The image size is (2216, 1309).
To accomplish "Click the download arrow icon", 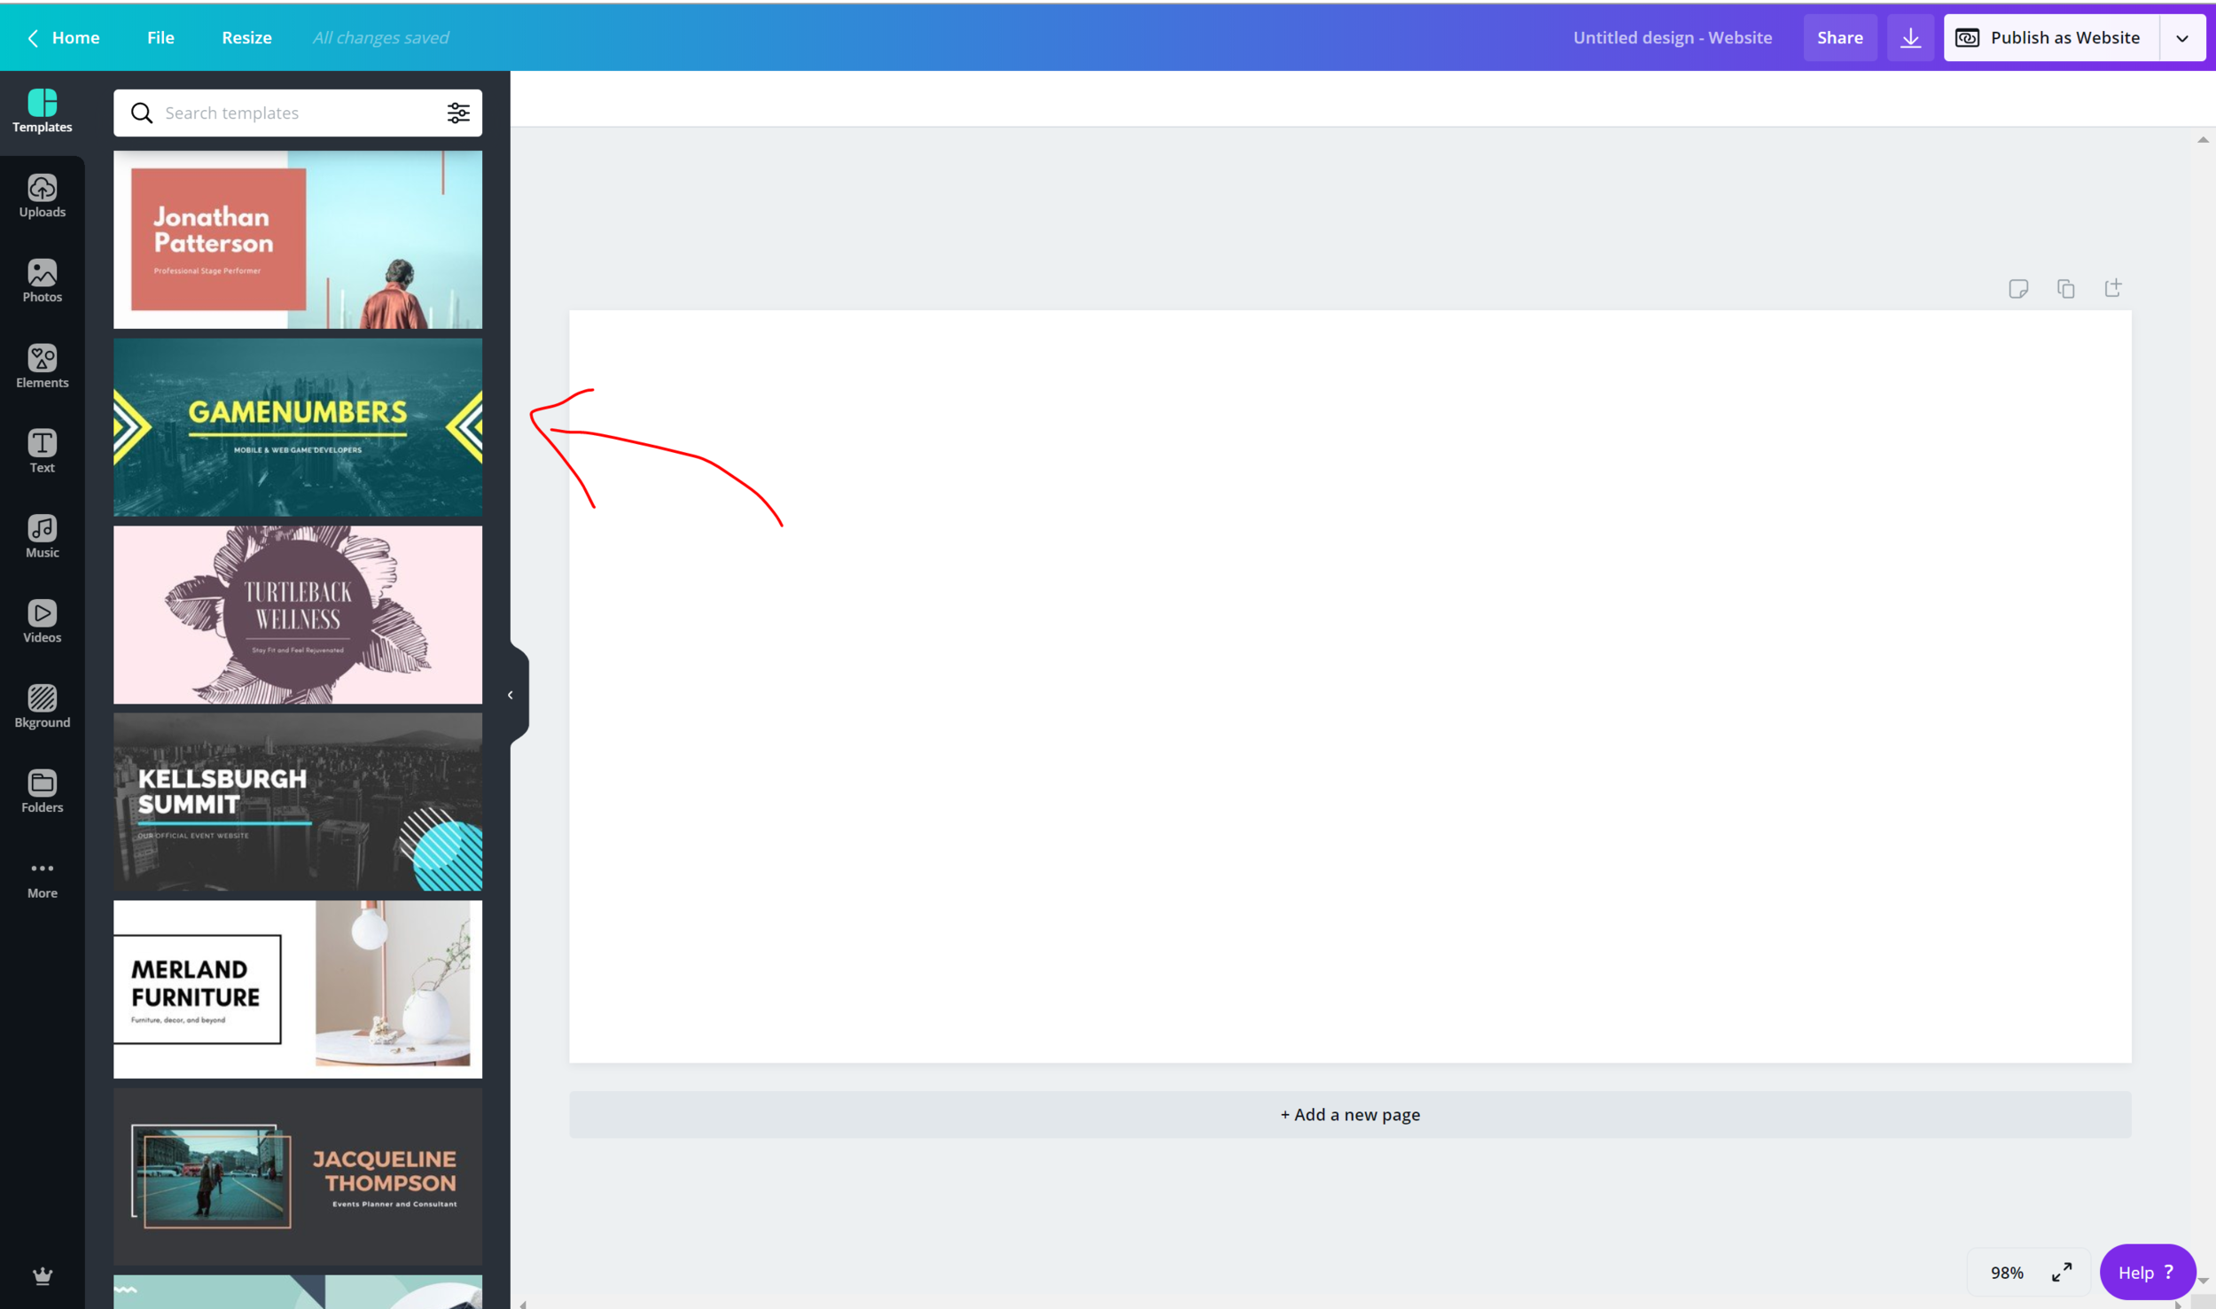I will click(1910, 37).
